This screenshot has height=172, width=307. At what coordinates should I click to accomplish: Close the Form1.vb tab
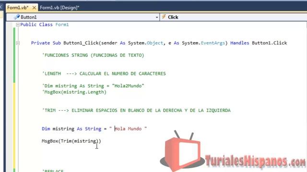(34, 8)
